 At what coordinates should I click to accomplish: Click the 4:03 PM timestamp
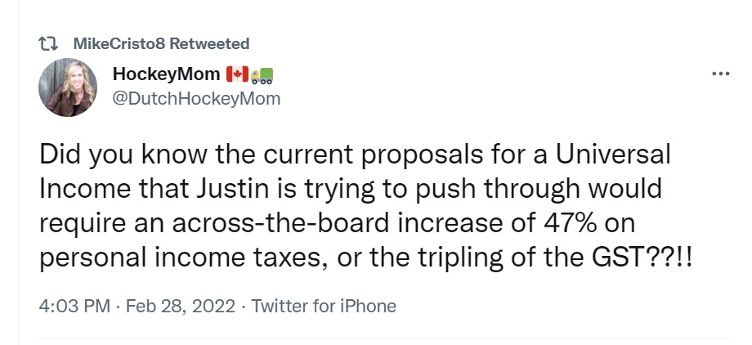click(74, 307)
